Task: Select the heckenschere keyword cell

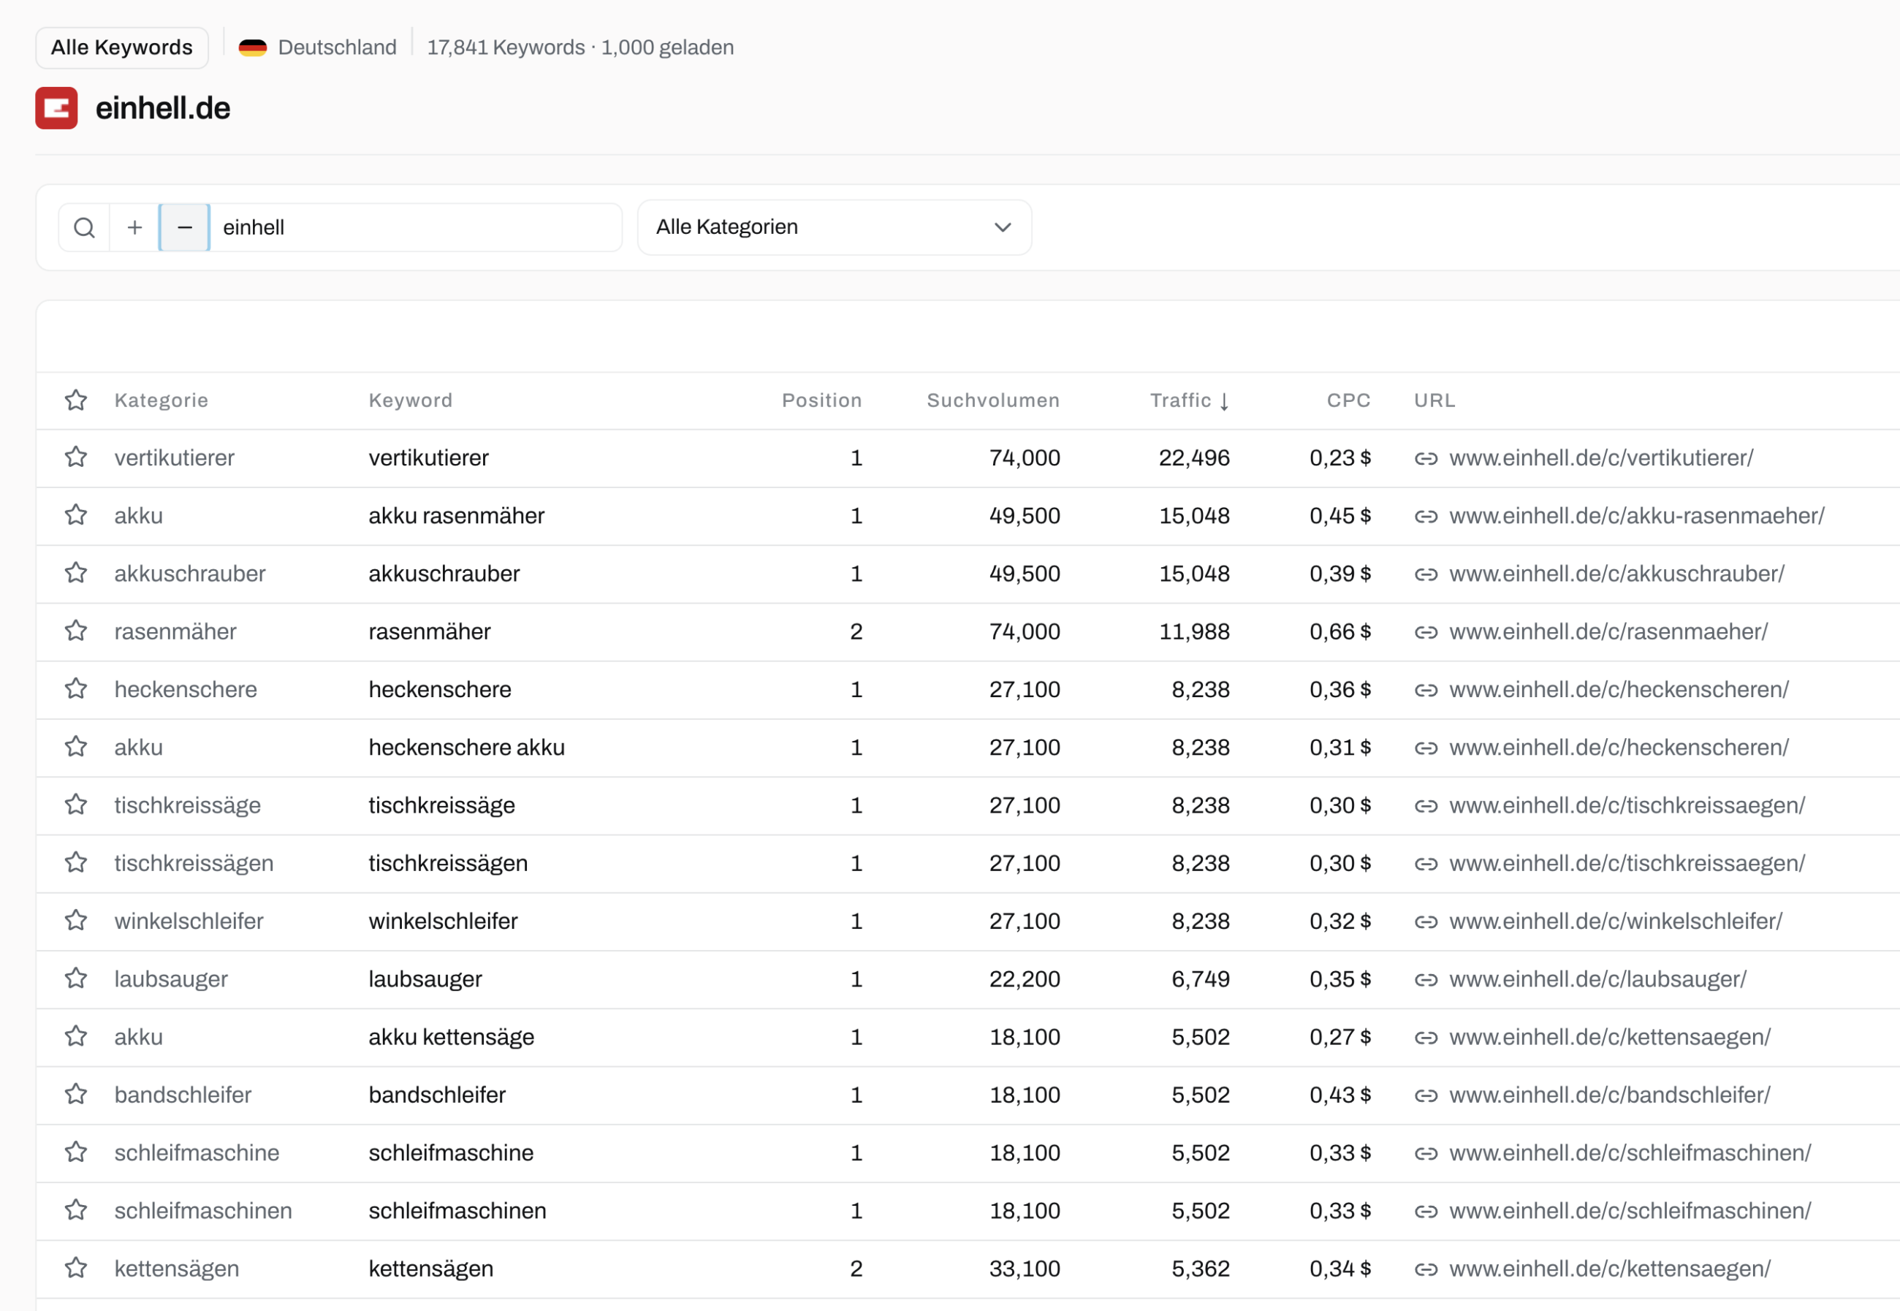Action: coord(439,689)
